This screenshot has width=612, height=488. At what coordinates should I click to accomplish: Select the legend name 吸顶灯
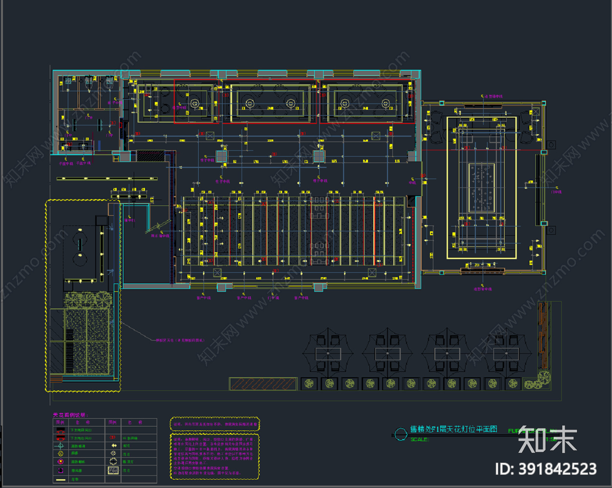click(x=128, y=461)
